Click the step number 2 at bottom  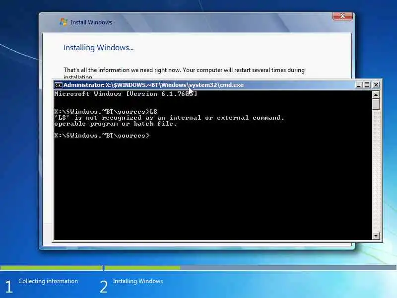pyautogui.click(x=104, y=287)
